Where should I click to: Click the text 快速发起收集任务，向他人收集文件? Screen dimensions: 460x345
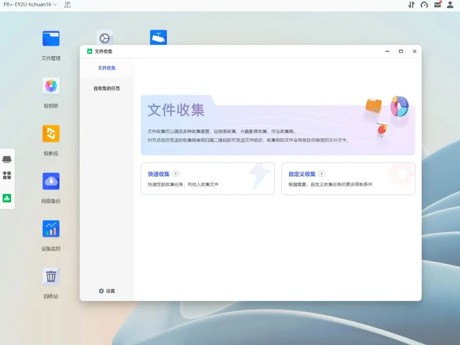pos(183,184)
